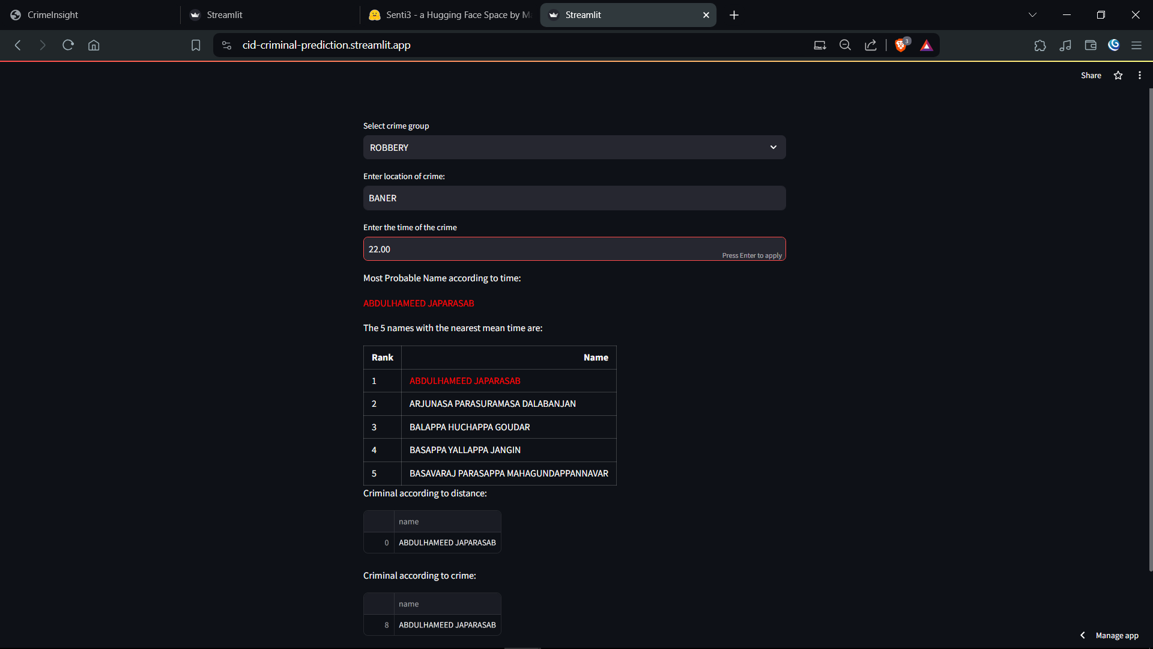Expand Manage app panel chevron

click(x=1083, y=635)
